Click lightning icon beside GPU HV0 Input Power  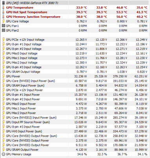click(4, 131)
